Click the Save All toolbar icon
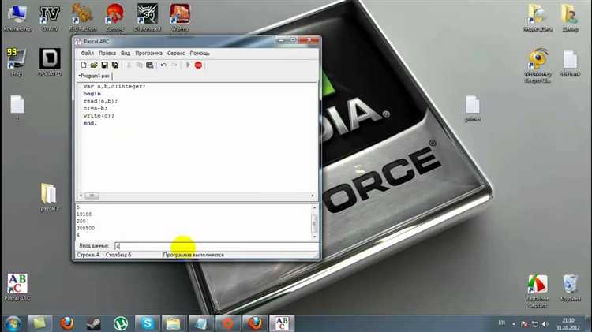This screenshot has height=332, width=592. [x=115, y=65]
